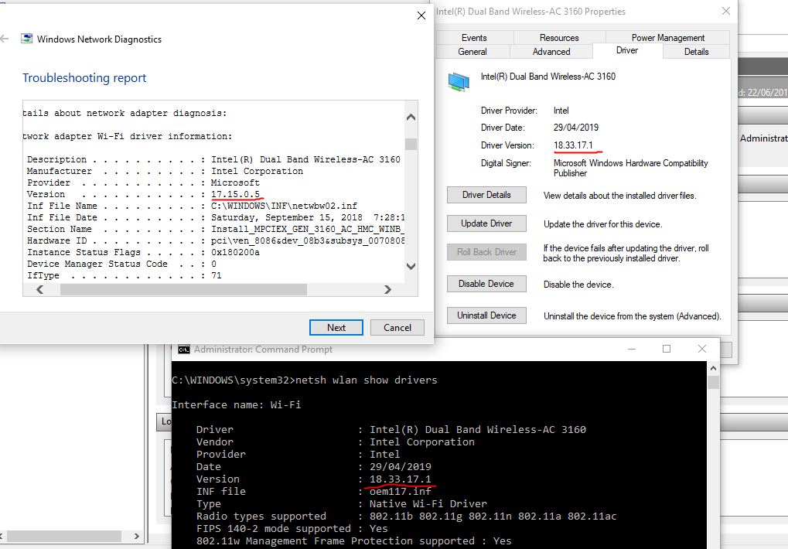Click the back arrow in Network Diagnostics

pyautogui.click(x=5, y=39)
